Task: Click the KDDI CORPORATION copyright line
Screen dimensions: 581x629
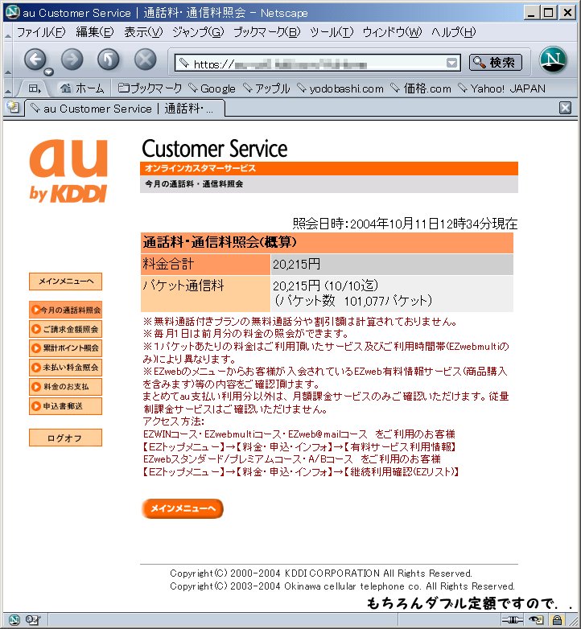Action: pyautogui.click(x=321, y=573)
